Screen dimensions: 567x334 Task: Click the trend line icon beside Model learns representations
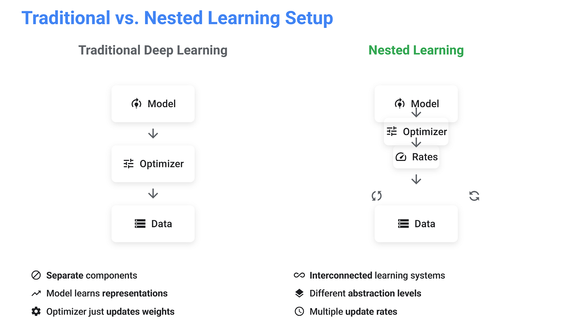tap(36, 294)
